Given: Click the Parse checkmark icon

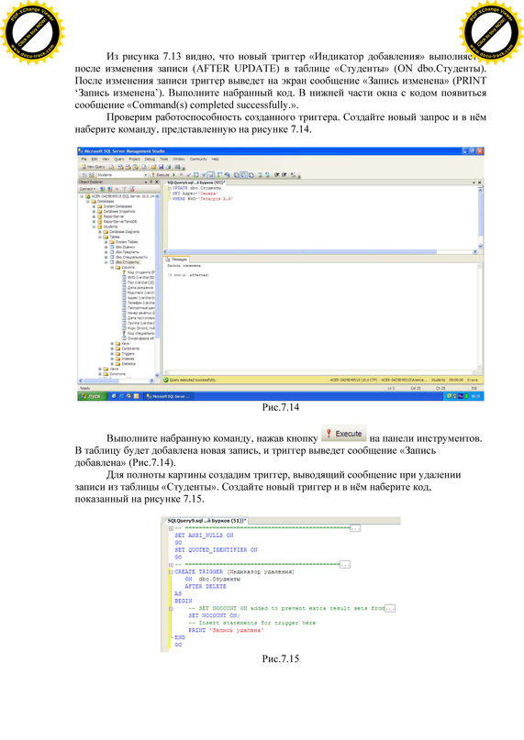Looking at the screenshot, I should pyautogui.click(x=189, y=174).
